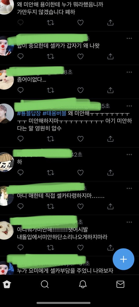
Task: Open the Search tab magnifier
Action: coord(45,284)
